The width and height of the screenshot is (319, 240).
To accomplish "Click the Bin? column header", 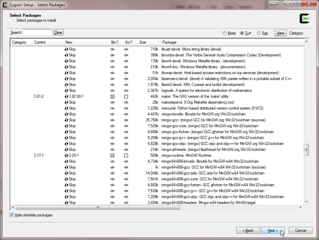I will 116,42.
